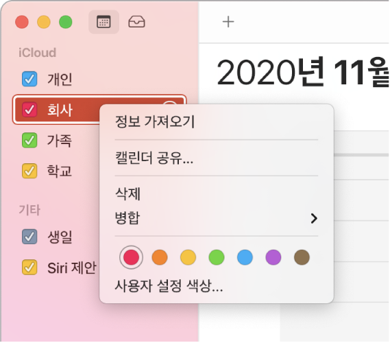Uncheck the 가족 calendar checkbox
390x343 pixels.
pos(29,140)
